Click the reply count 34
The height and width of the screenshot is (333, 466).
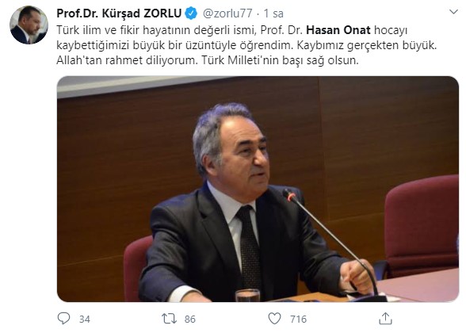click(84, 319)
